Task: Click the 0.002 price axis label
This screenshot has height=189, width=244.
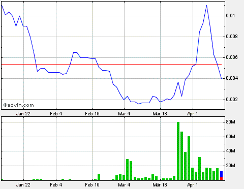Action: 232,100
